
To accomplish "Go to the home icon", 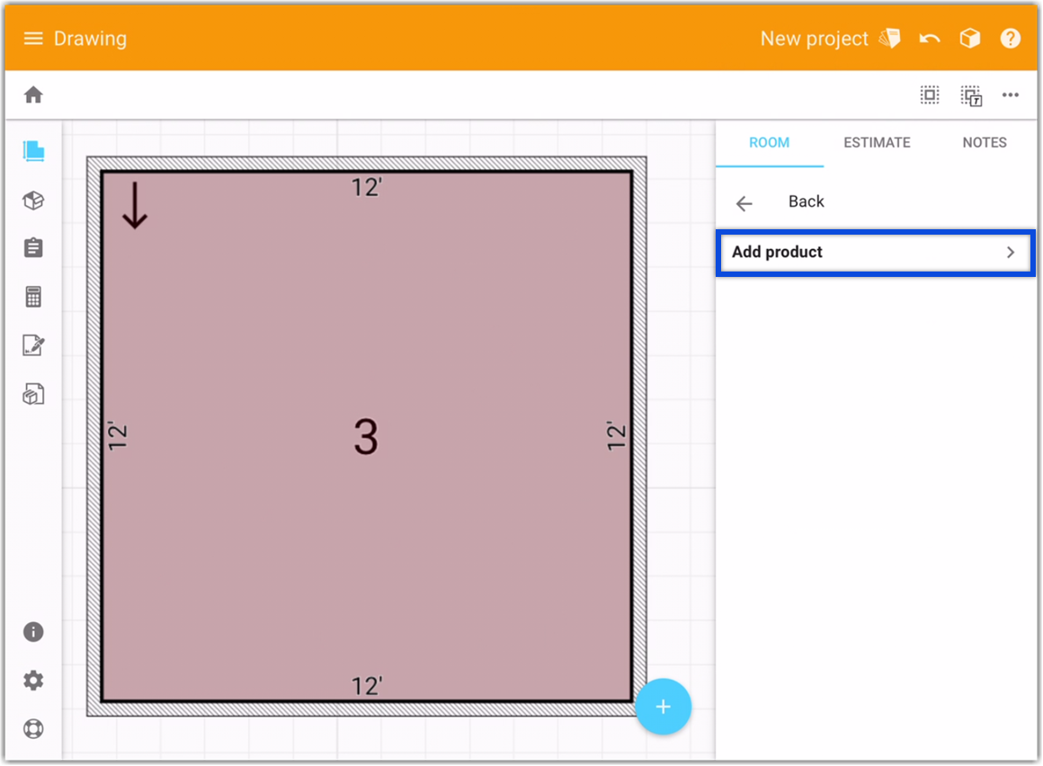I will click(33, 95).
